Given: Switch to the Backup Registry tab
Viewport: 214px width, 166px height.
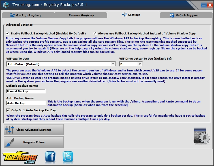Looking at the screenshot, I should [28, 15].
